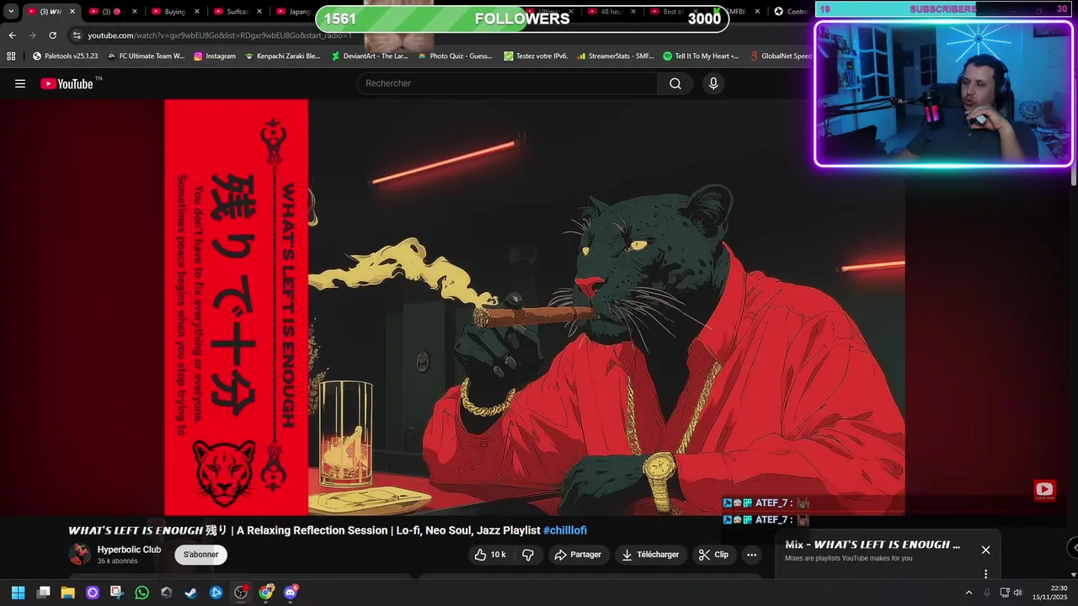Open the Photo Quiz bookmark

(455, 56)
